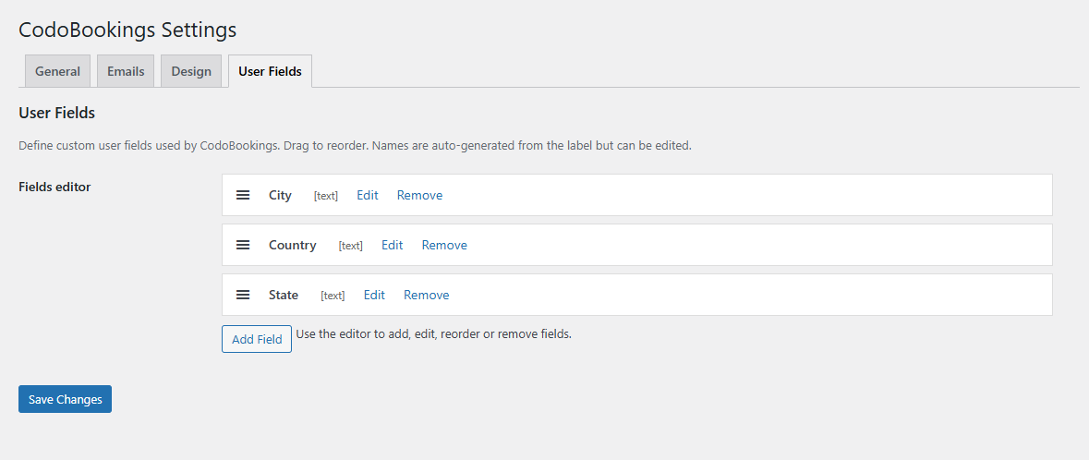Image resolution: width=1089 pixels, height=460 pixels.
Task: Edit the City field
Action: click(368, 195)
